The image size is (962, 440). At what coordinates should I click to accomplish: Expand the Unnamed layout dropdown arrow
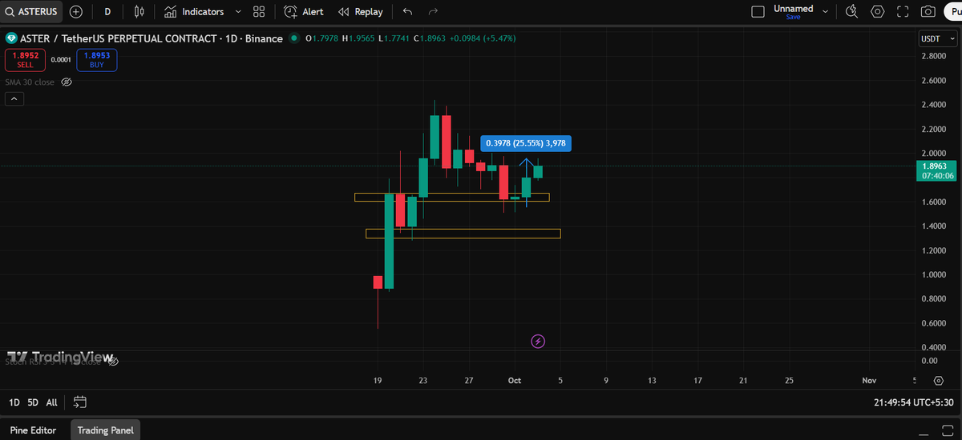[825, 12]
